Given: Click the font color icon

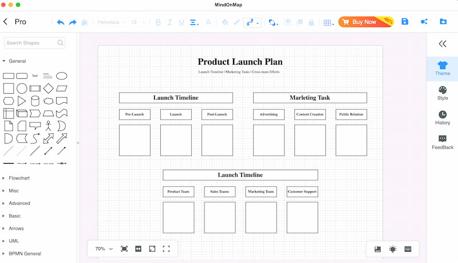Looking at the screenshot, I should click(208, 22).
